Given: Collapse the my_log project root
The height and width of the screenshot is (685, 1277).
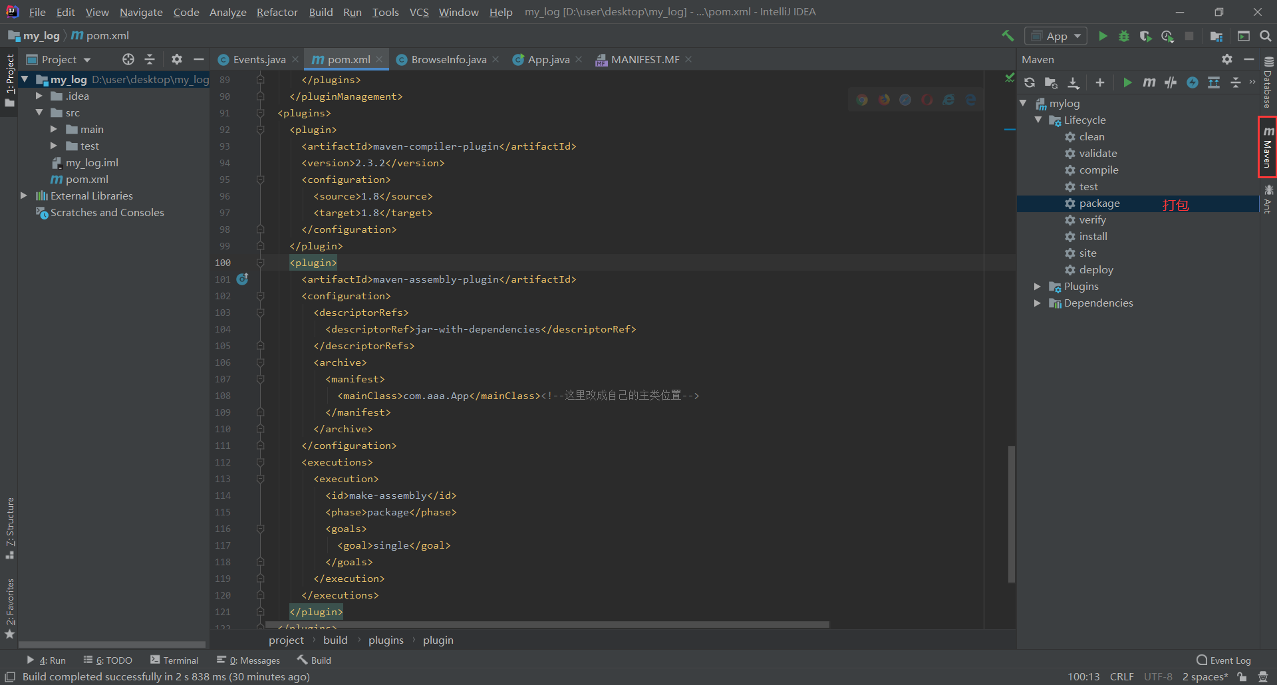Looking at the screenshot, I should pos(25,79).
